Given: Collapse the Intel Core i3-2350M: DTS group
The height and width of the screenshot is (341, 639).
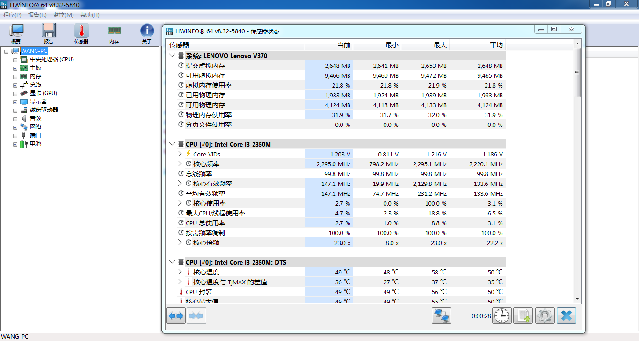Looking at the screenshot, I should (x=172, y=262).
